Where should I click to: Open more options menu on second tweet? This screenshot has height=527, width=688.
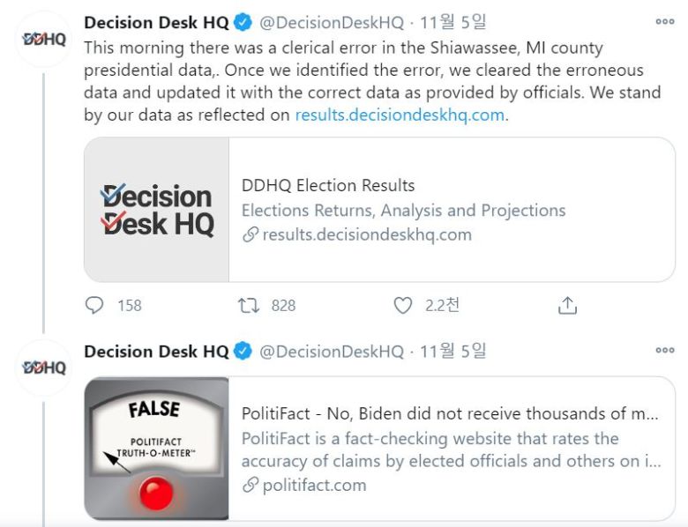[x=664, y=351]
